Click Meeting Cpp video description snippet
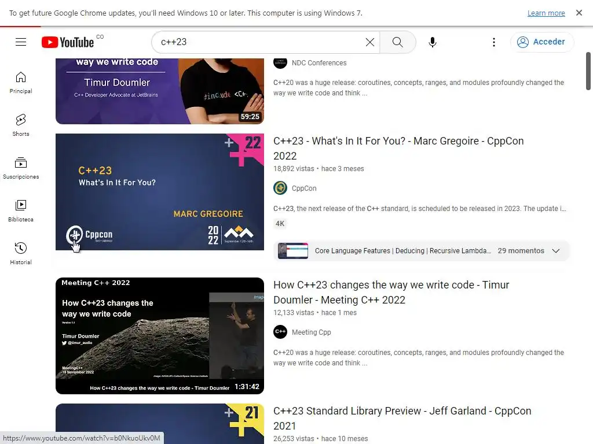The image size is (593, 444). click(419, 357)
